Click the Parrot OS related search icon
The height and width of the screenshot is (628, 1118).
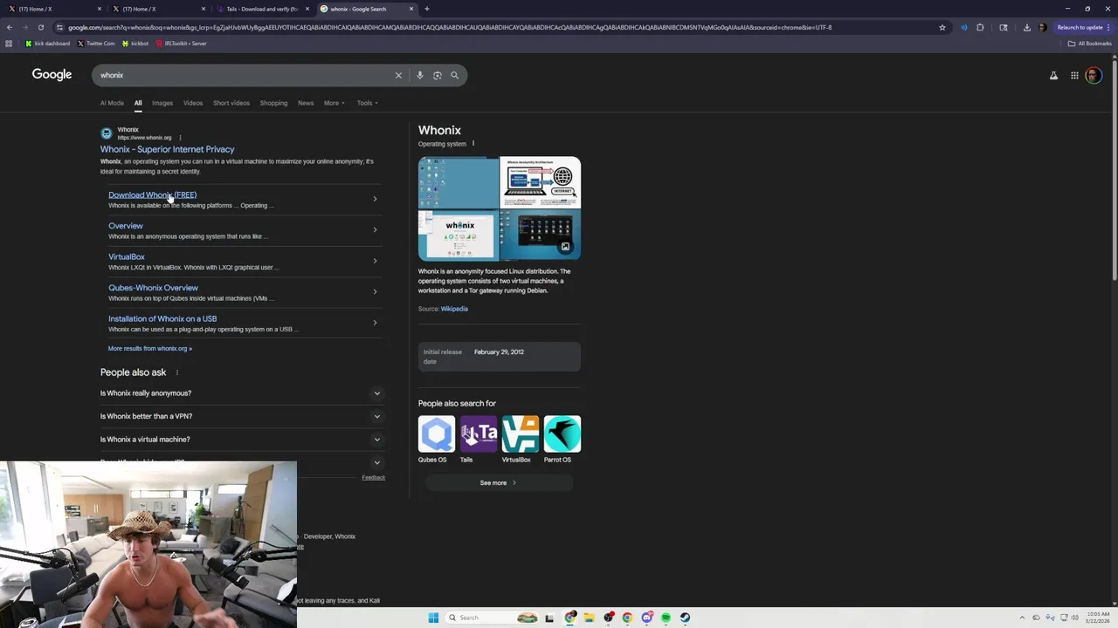point(562,433)
